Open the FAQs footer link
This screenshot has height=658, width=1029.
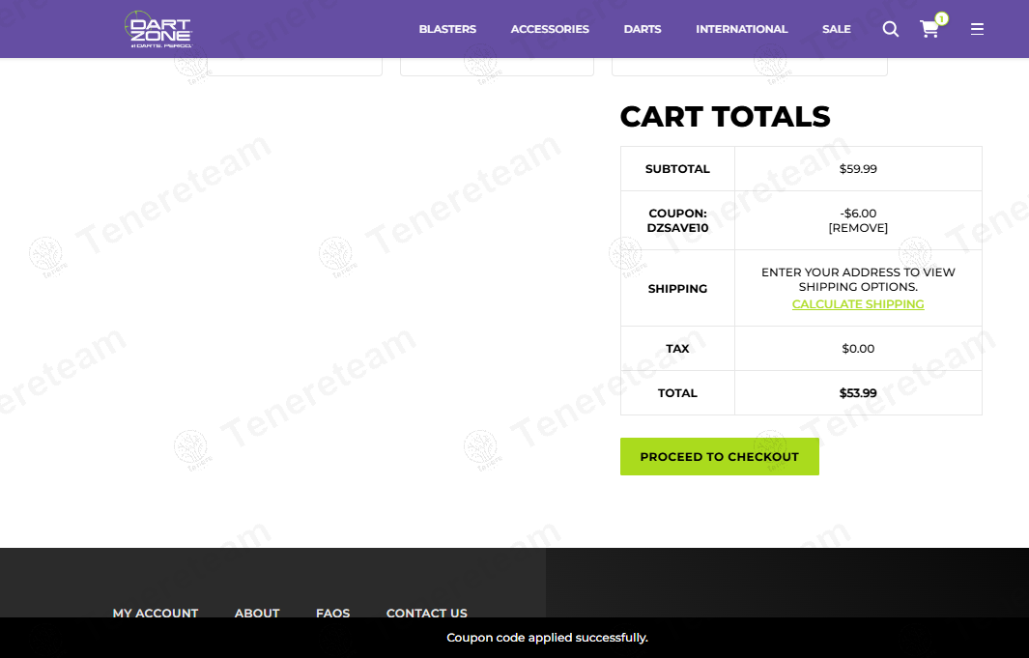point(332,613)
